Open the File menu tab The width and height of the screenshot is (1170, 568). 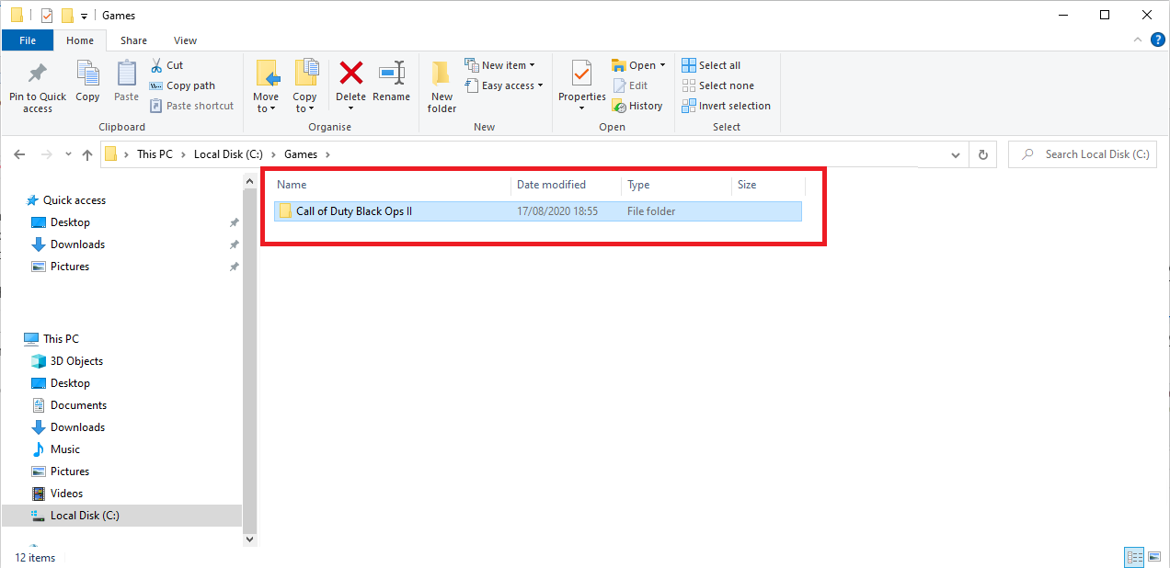tap(28, 40)
